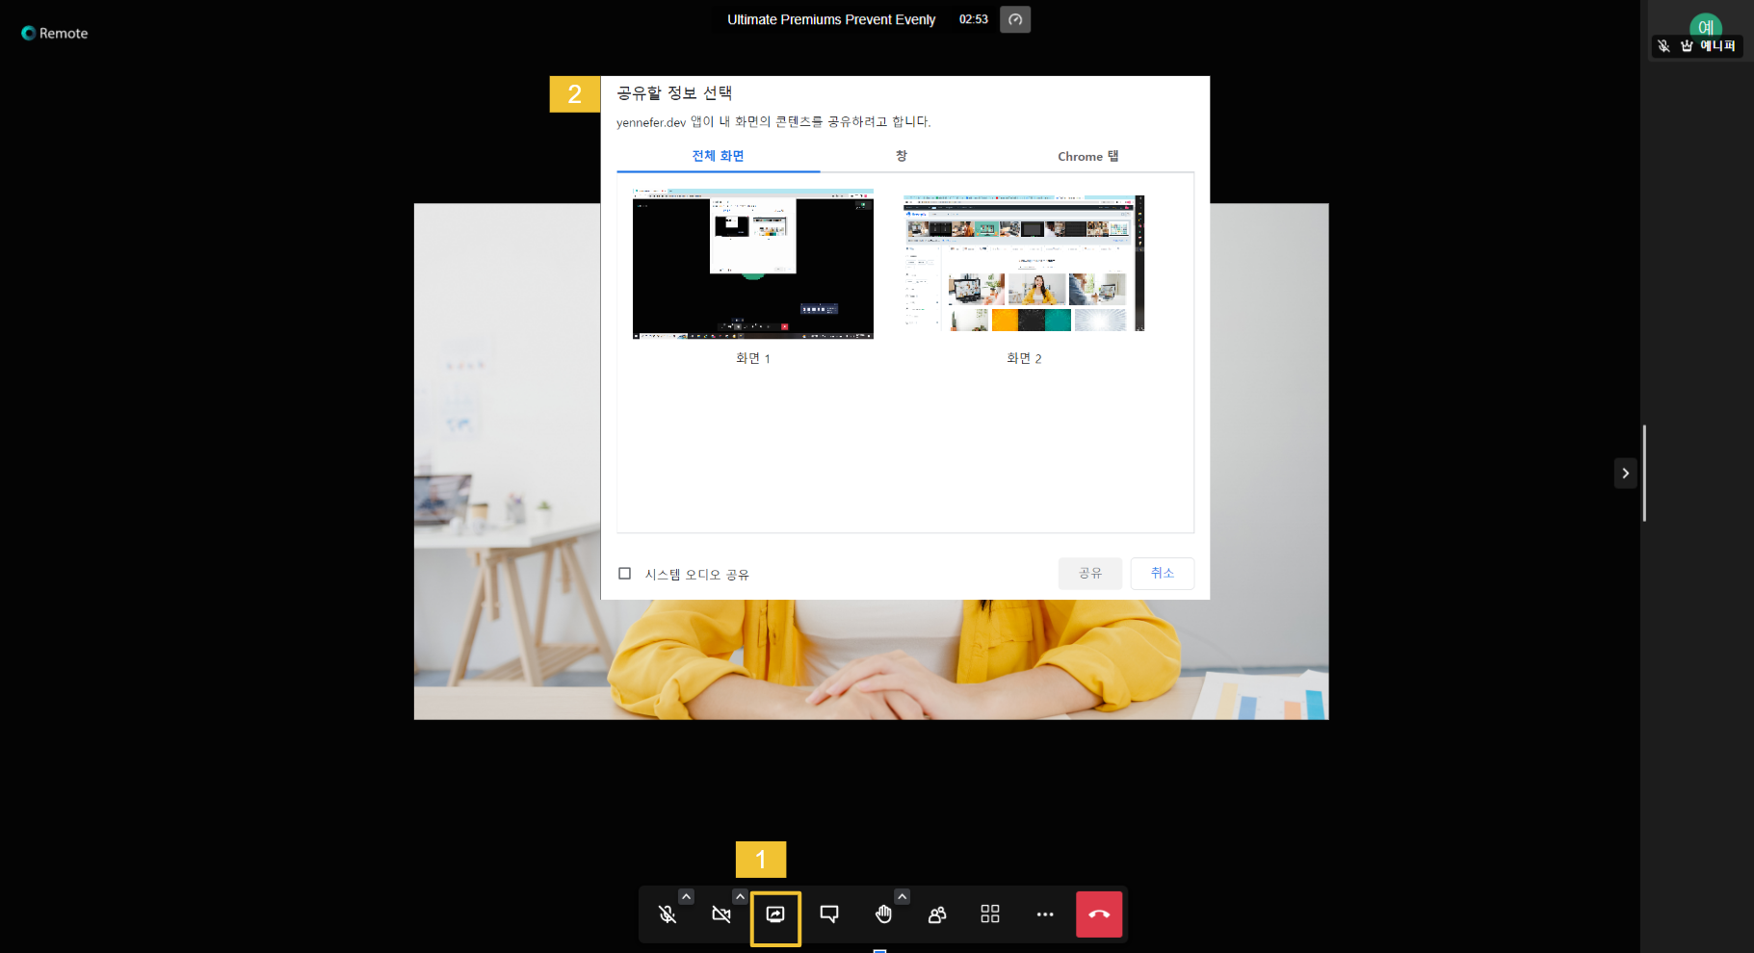Click the speedometer icon beside the timer

point(1015,19)
